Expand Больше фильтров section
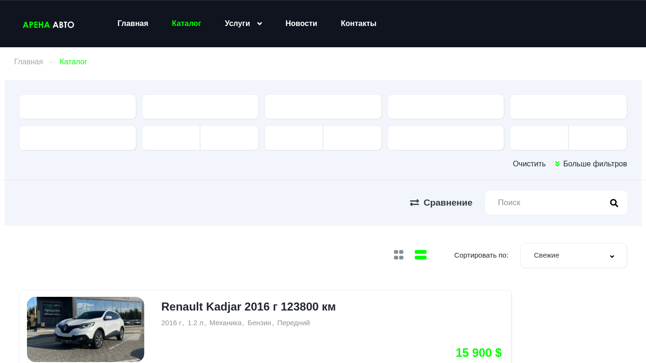 591,164
